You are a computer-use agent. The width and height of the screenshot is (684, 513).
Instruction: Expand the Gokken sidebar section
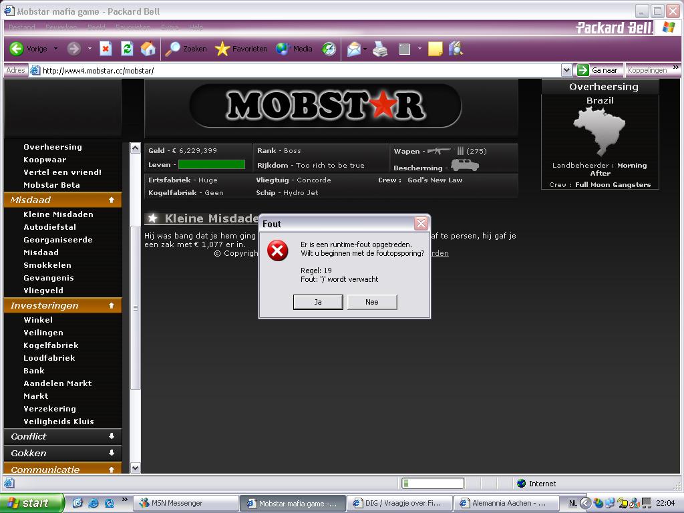pos(111,453)
